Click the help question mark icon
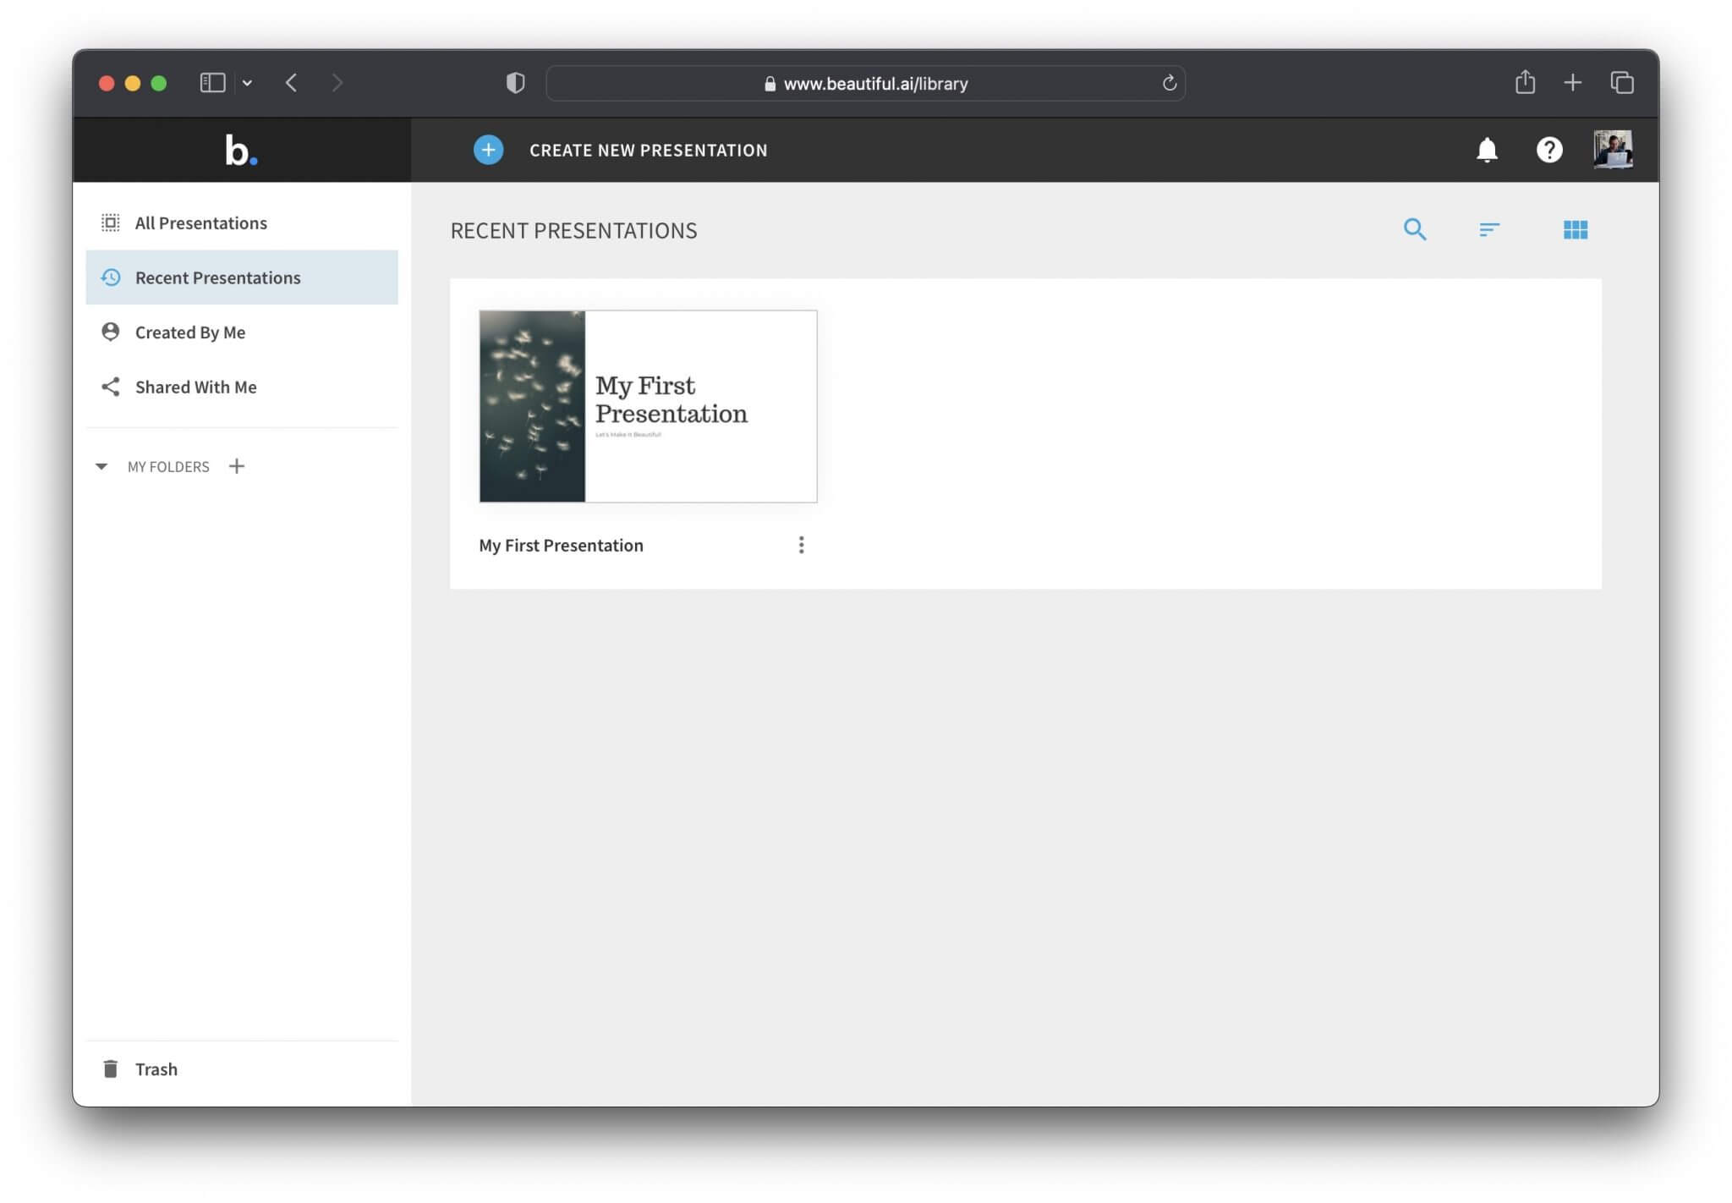Screen dimensions: 1732x1203 [x=1549, y=150]
